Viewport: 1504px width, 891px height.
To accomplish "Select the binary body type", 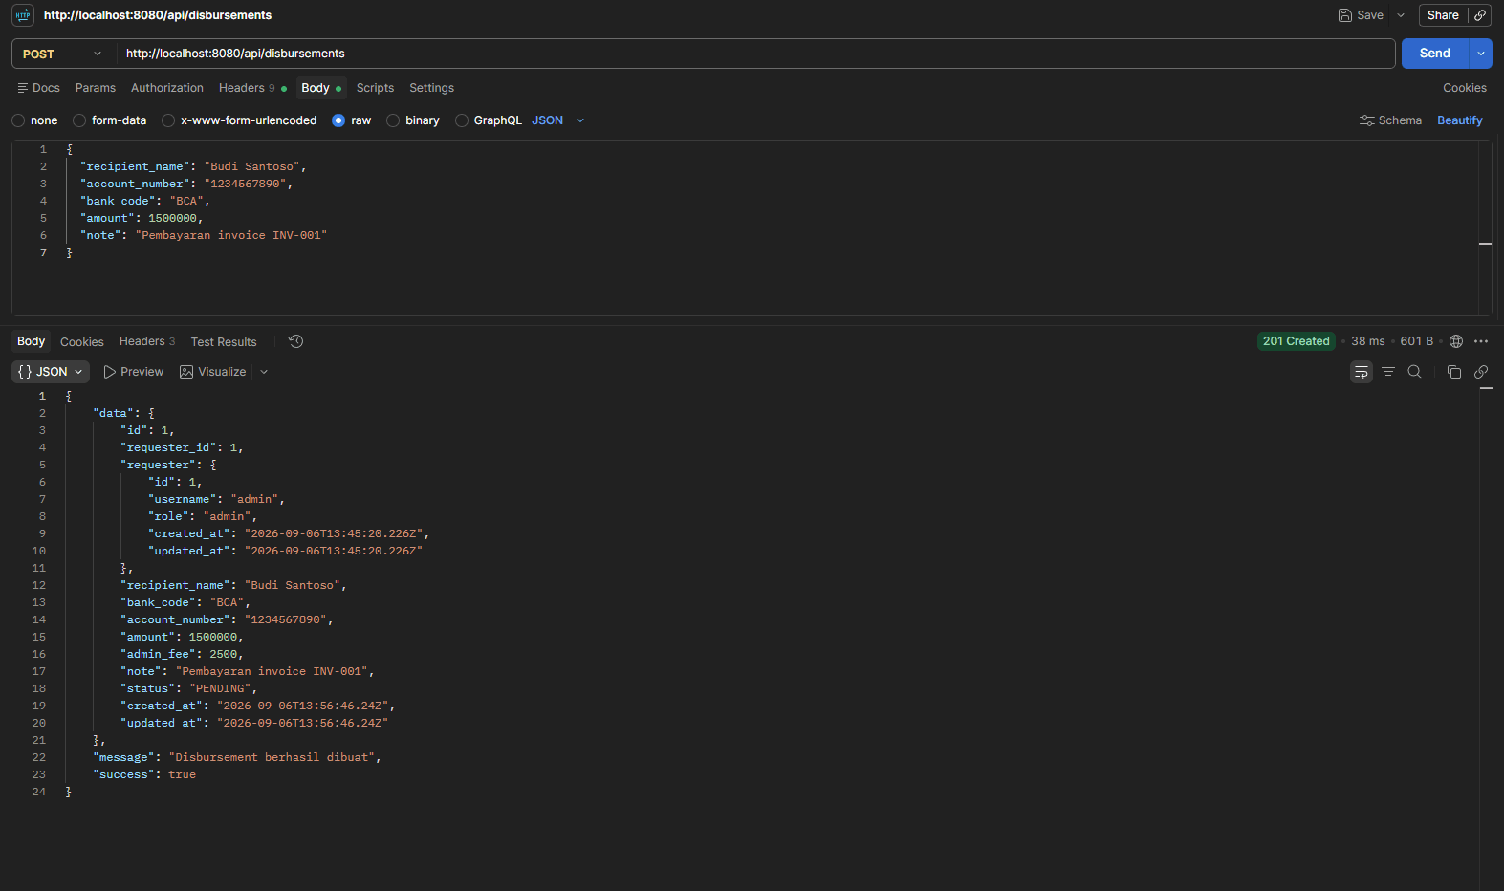I will [x=393, y=120].
